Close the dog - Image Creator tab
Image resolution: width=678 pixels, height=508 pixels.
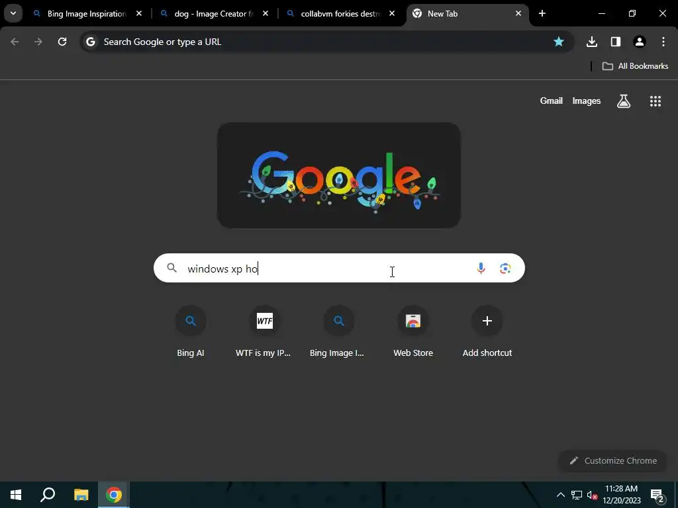(x=266, y=13)
